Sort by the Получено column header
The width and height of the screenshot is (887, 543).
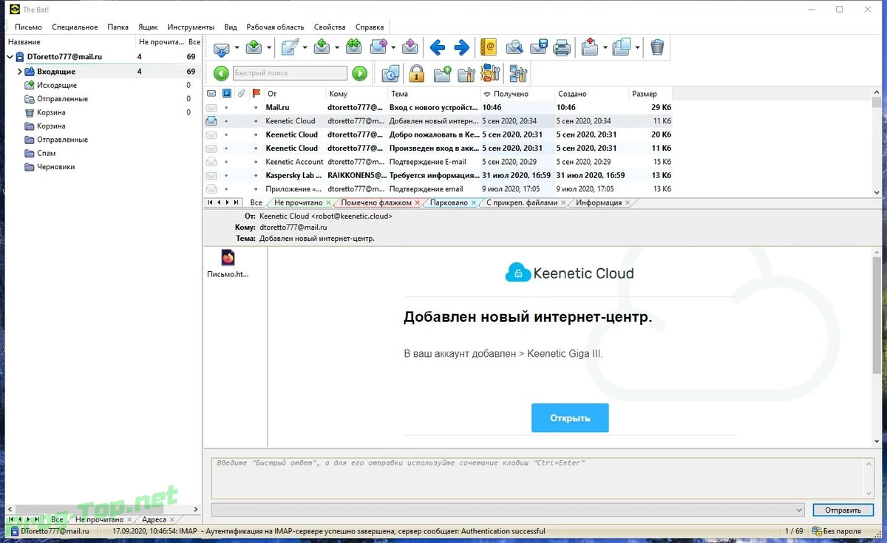(x=517, y=94)
